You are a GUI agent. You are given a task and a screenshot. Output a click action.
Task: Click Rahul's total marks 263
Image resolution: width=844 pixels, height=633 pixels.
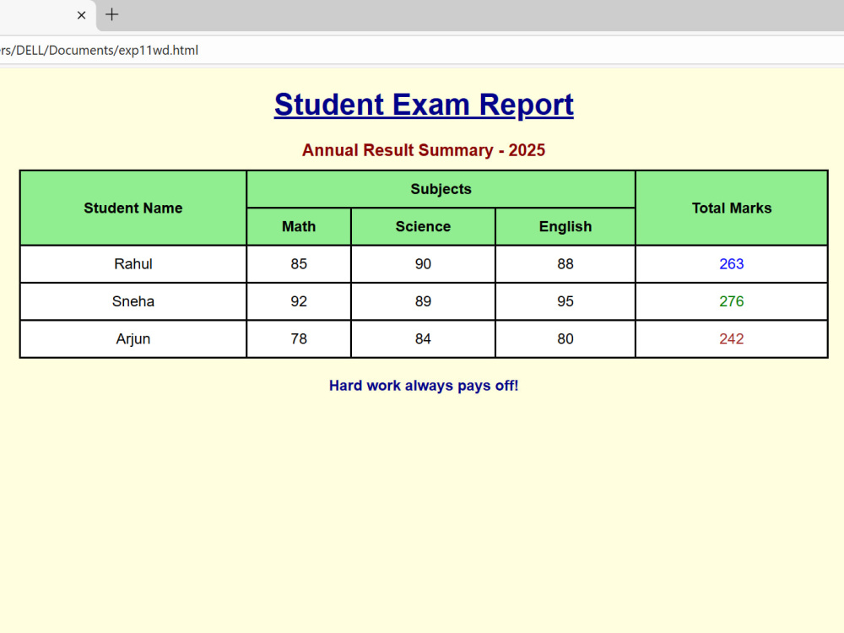[x=732, y=263]
